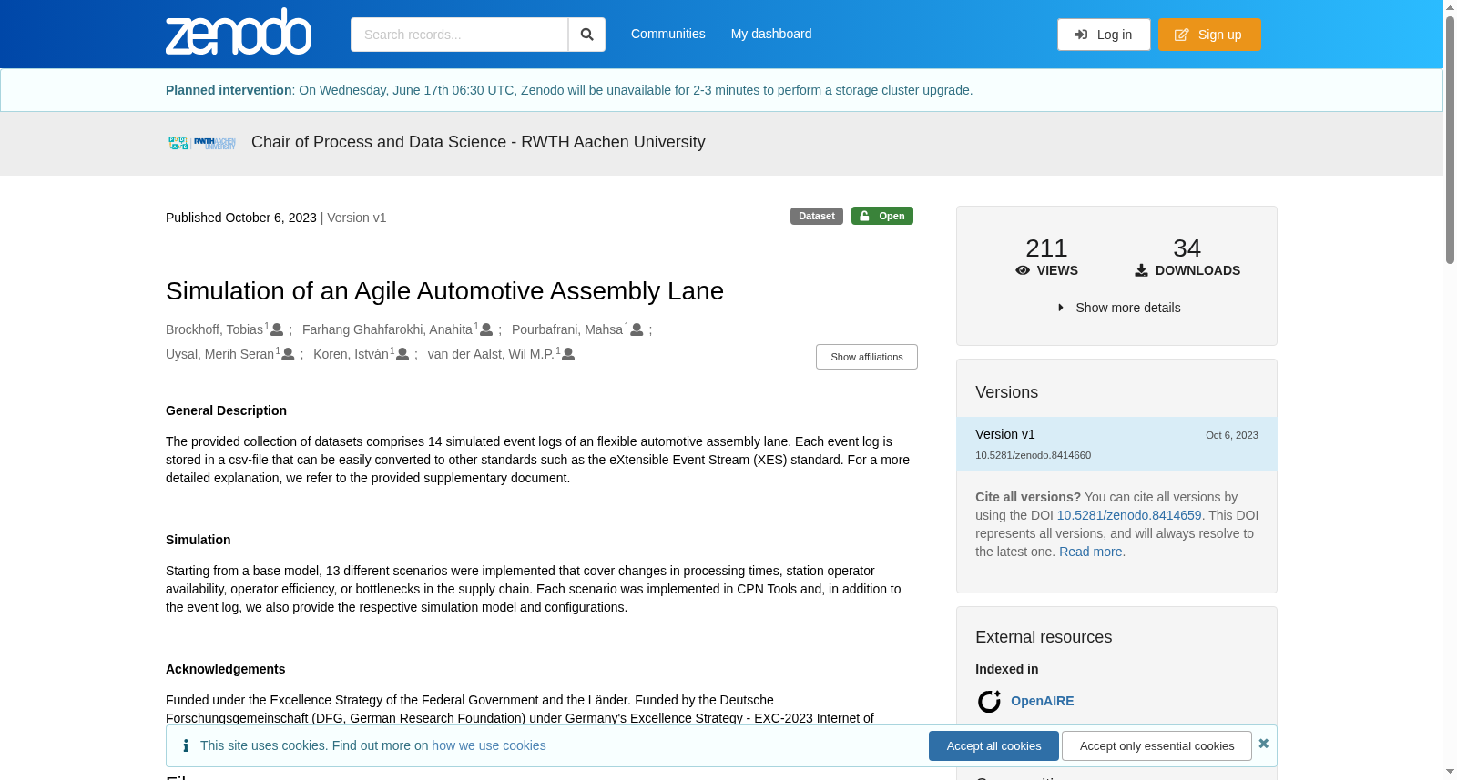The height and width of the screenshot is (780, 1457).
Task: Open the Communities menu item
Action: tap(668, 34)
